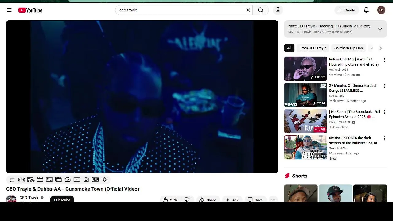Screen dimensions: 393x221
Task: Click the video player area
Action: coord(142,97)
